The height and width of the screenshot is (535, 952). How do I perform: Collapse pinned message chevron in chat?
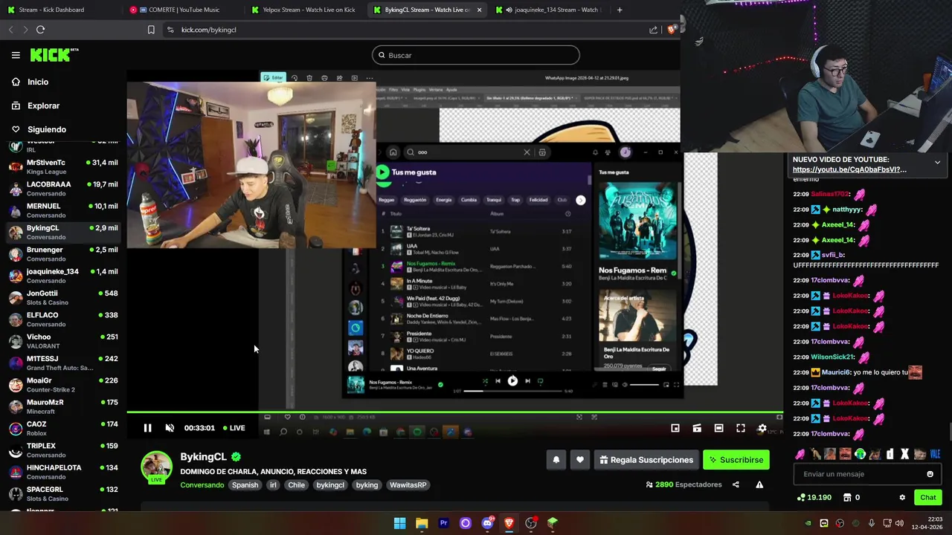[x=937, y=162]
